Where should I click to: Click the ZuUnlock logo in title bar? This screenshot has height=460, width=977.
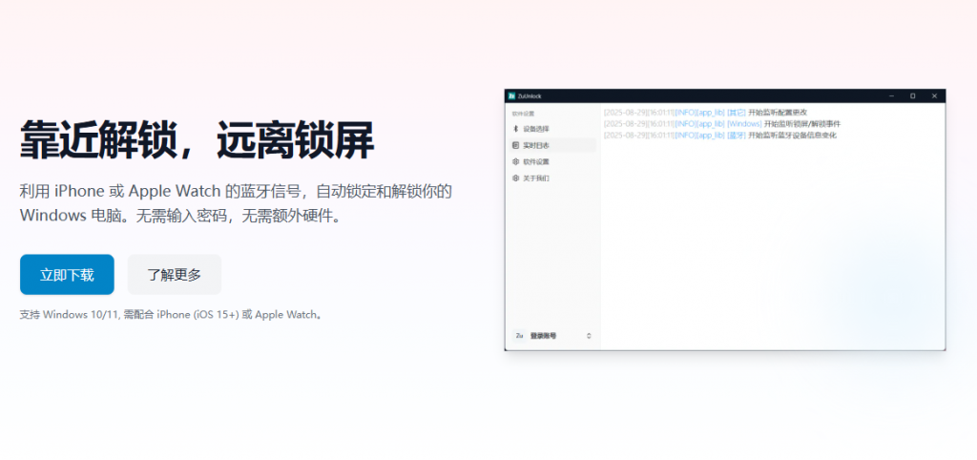[x=511, y=96]
